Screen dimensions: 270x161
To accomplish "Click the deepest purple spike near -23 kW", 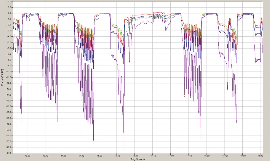I will pos(124,149).
